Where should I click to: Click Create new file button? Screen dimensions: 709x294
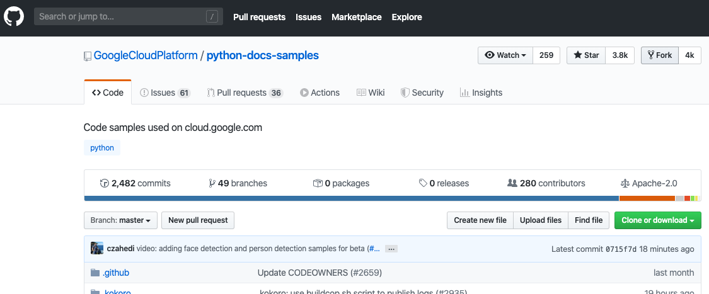pos(480,220)
